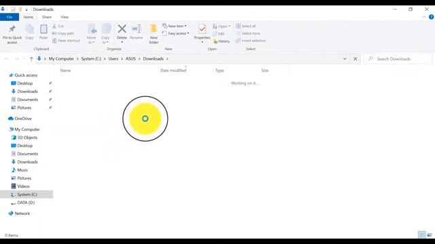
Task: Open Pictures under My Computer
Action: point(24,178)
